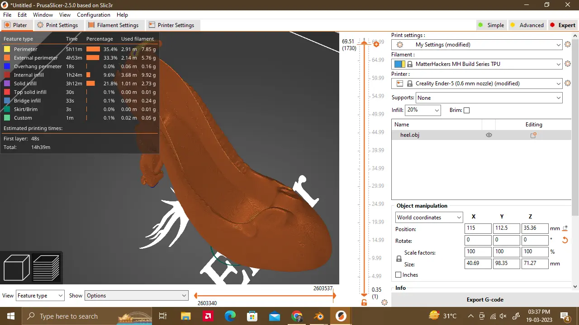Open Mail app from taskbar
This screenshot has width=579, height=325.
275,316
